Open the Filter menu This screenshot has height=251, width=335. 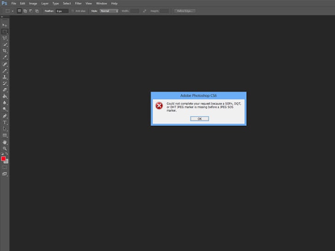[78, 3]
